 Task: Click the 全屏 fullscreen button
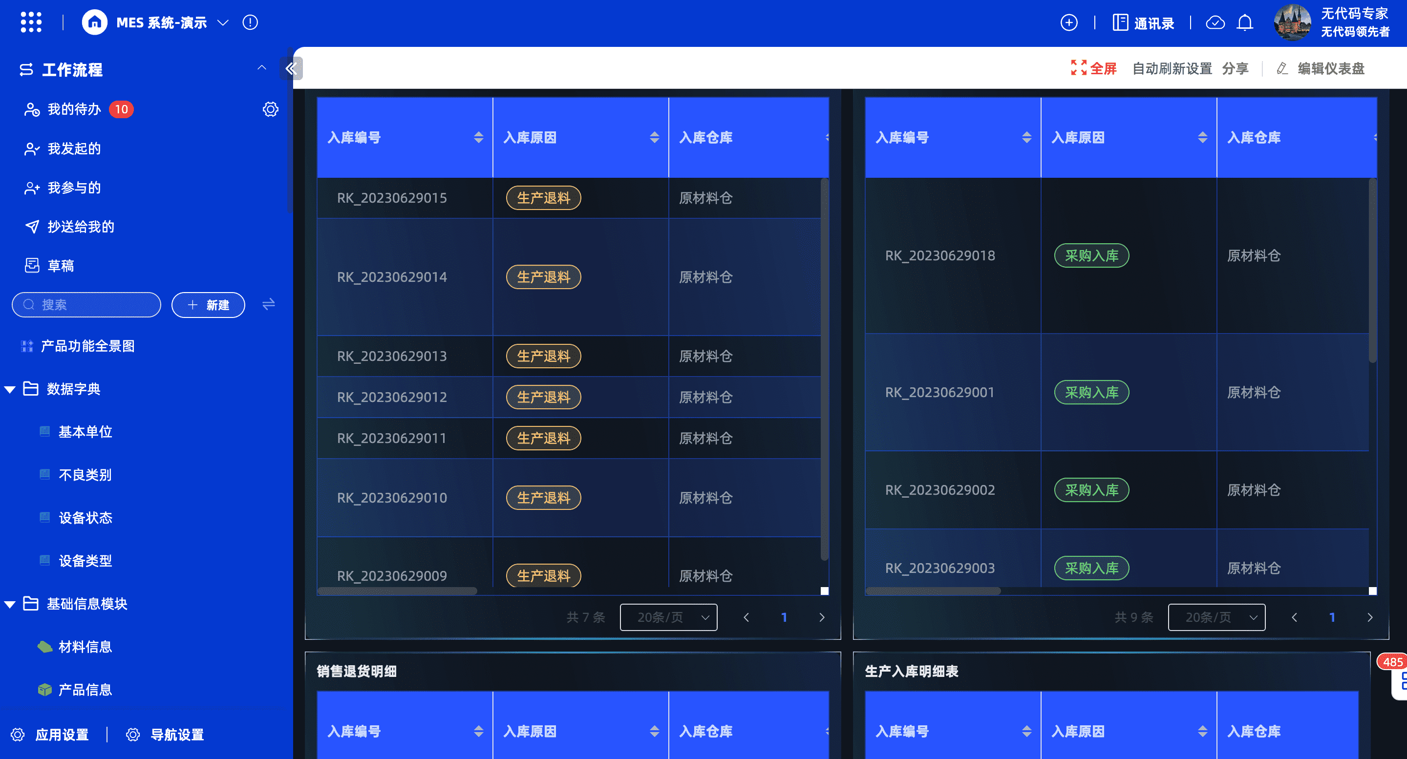[1093, 68]
